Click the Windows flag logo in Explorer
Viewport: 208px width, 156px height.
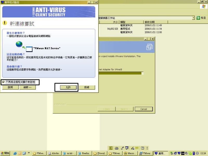204,6
